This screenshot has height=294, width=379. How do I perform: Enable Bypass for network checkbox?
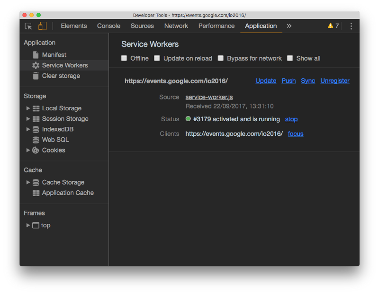221,58
